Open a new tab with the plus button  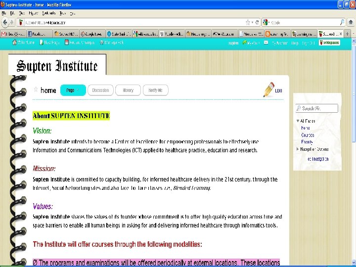pos(347,34)
